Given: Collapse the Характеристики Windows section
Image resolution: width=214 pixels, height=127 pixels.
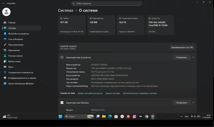Looking at the screenshot, I should (193, 103).
